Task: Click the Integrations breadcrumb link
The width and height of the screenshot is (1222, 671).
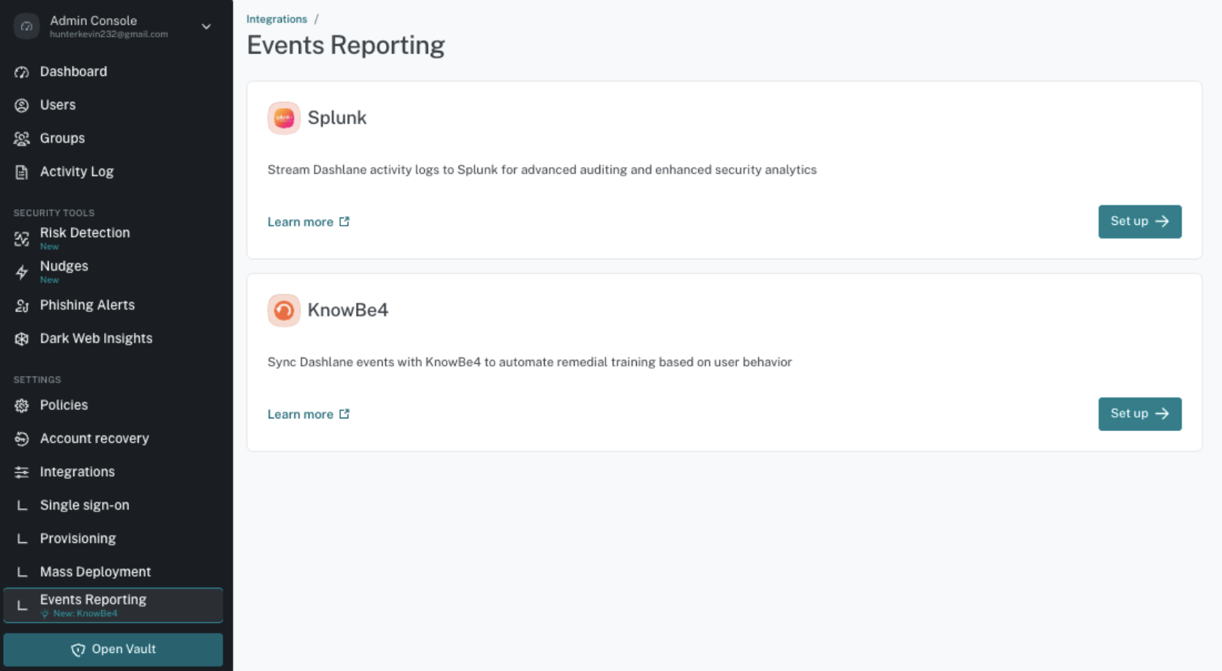Action: (276, 19)
